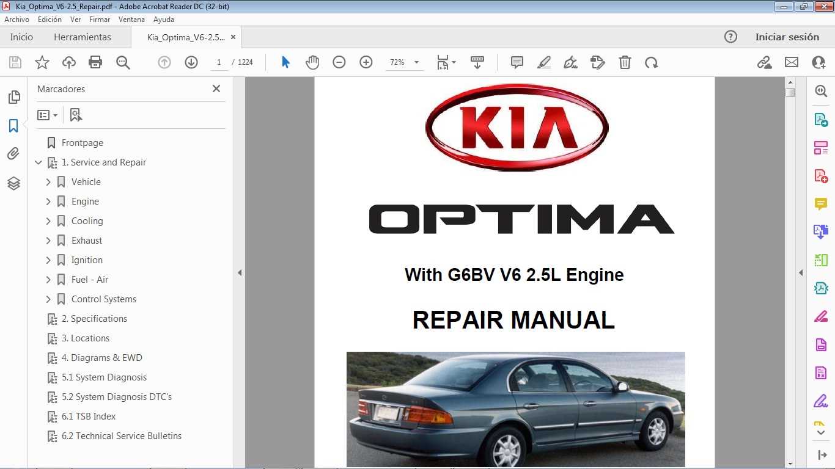Image resolution: width=835 pixels, height=469 pixels.
Task: Jump to 2. Specifications bookmark
Action: 94,319
